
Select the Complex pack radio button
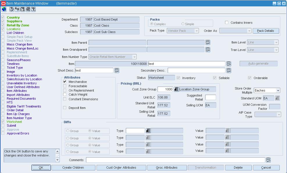151,24
